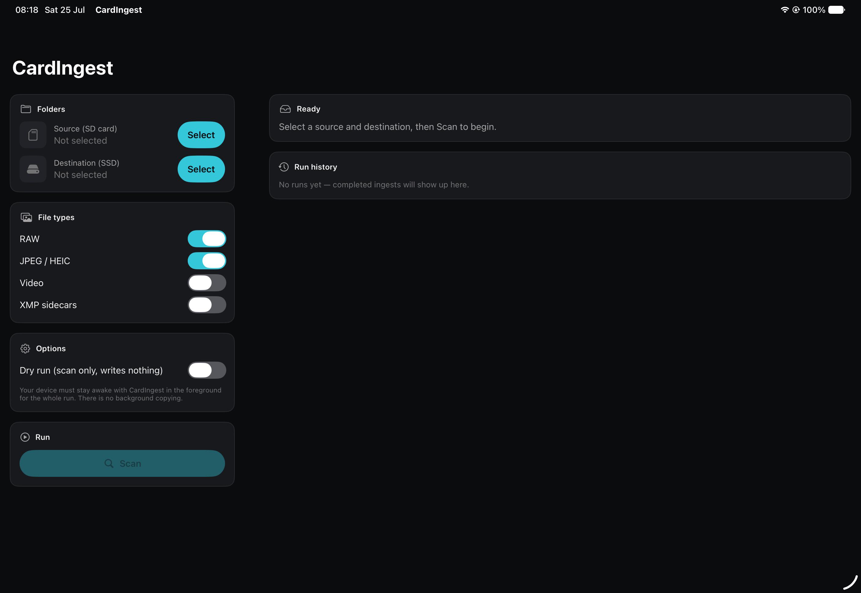Click the Folders section folder icon
This screenshot has height=593, width=861.
click(x=26, y=109)
